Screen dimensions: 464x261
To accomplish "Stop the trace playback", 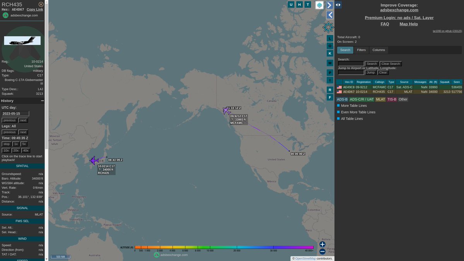I will click(7, 144).
